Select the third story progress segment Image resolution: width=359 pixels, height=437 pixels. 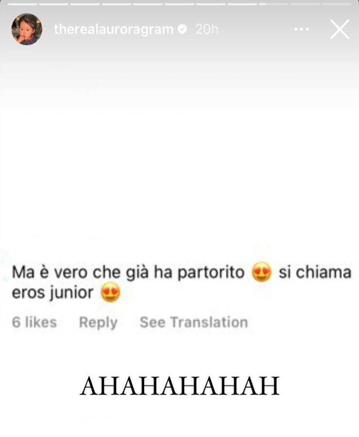[x=85, y=4]
